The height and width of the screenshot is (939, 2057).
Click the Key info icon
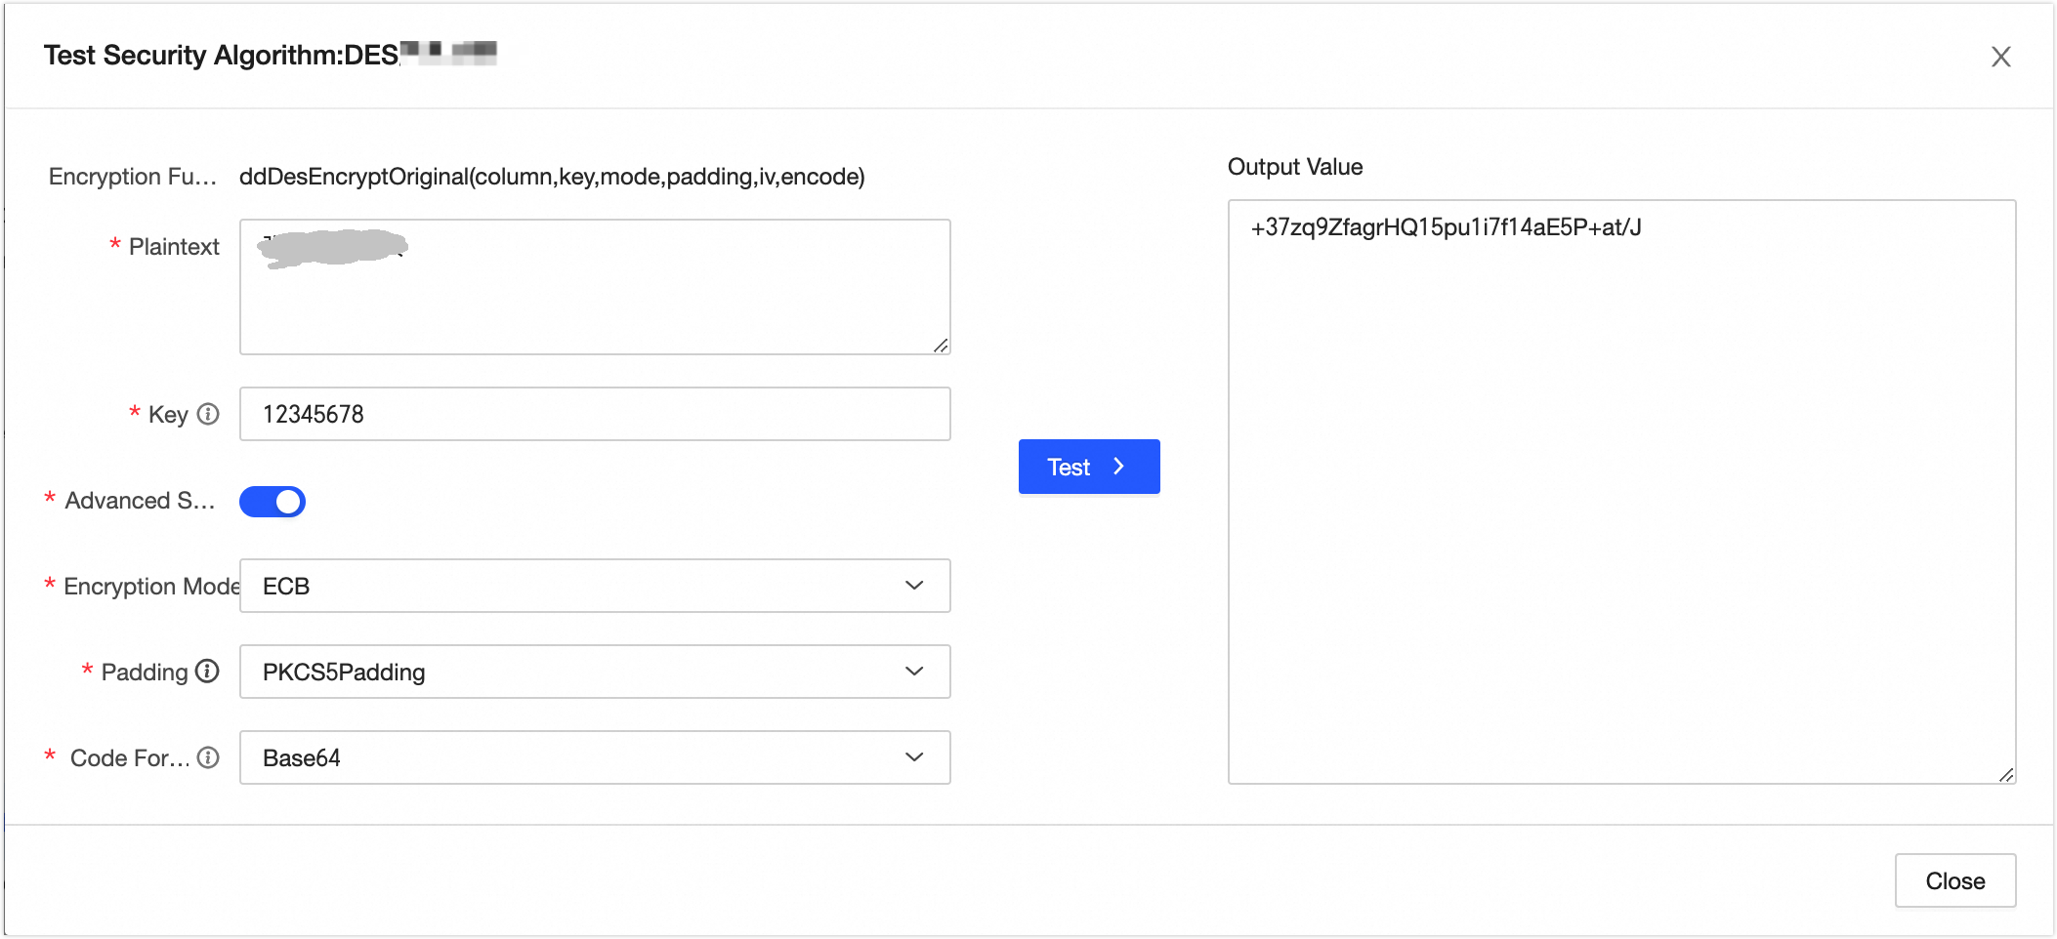[208, 414]
